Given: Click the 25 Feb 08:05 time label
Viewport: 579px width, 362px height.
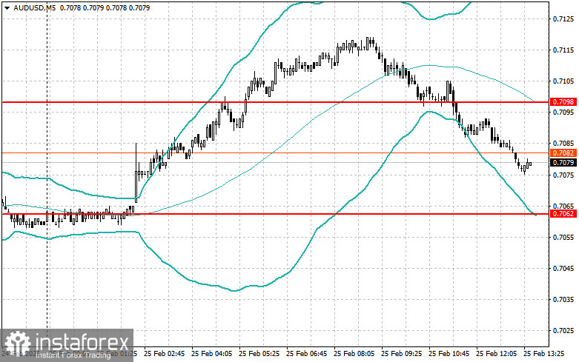Looking at the screenshot, I should [x=354, y=354].
